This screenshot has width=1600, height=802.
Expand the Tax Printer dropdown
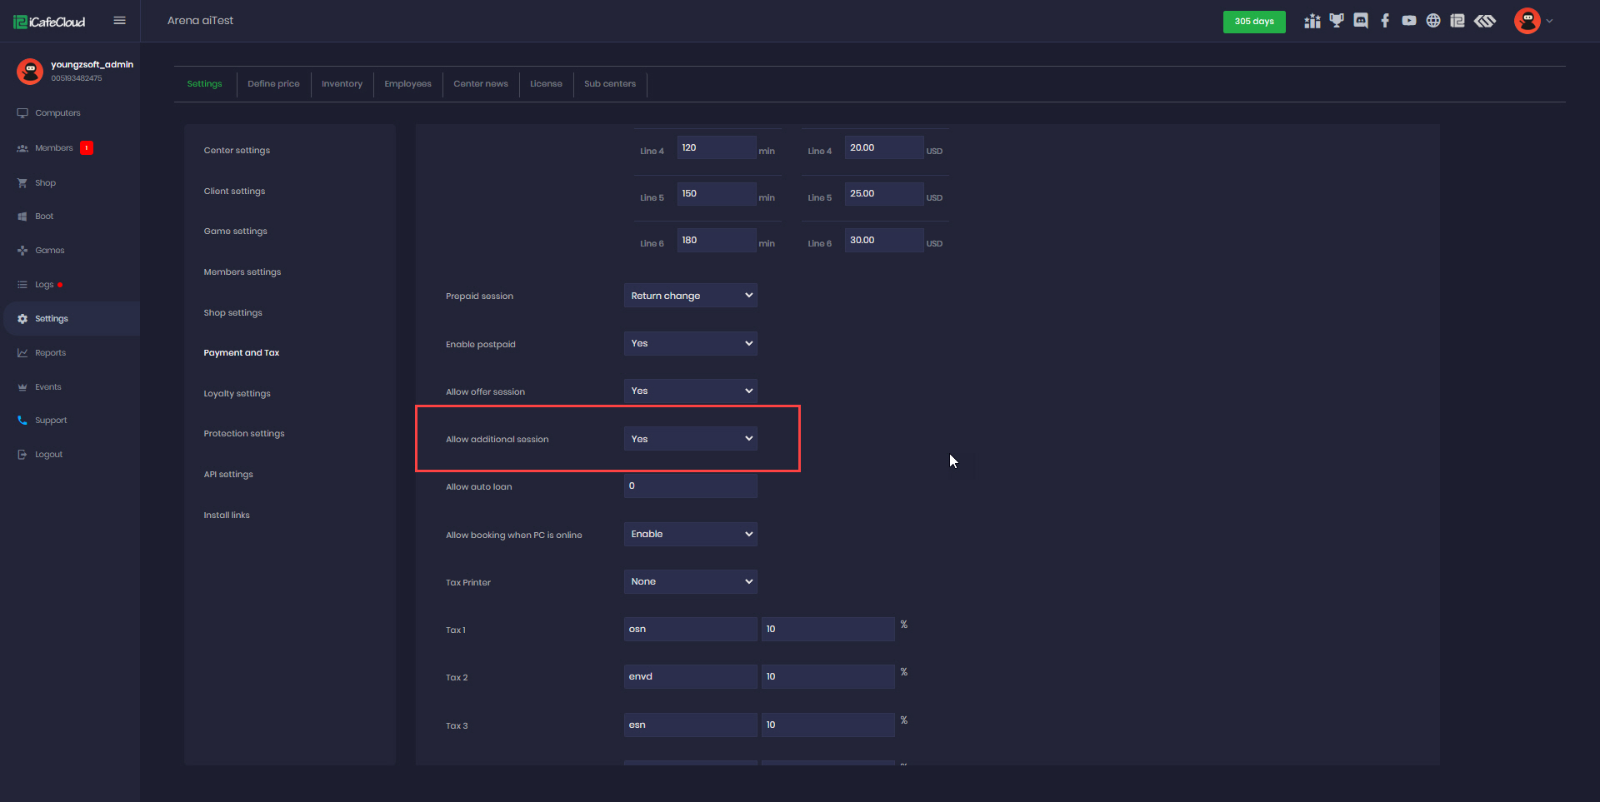[690, 581]
